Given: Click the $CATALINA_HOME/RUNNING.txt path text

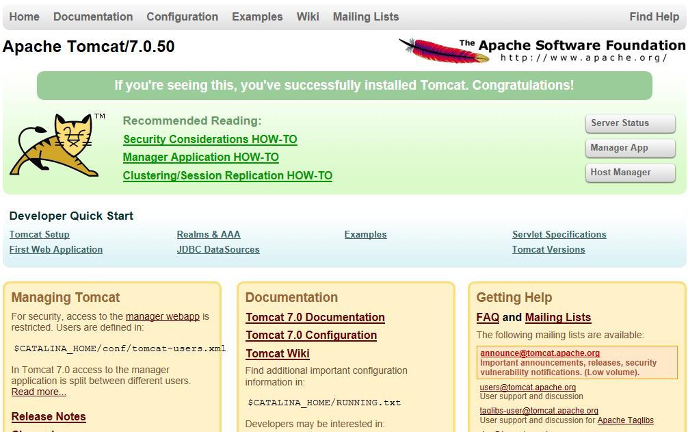Looking at the screenshot, I should (324, 403).
